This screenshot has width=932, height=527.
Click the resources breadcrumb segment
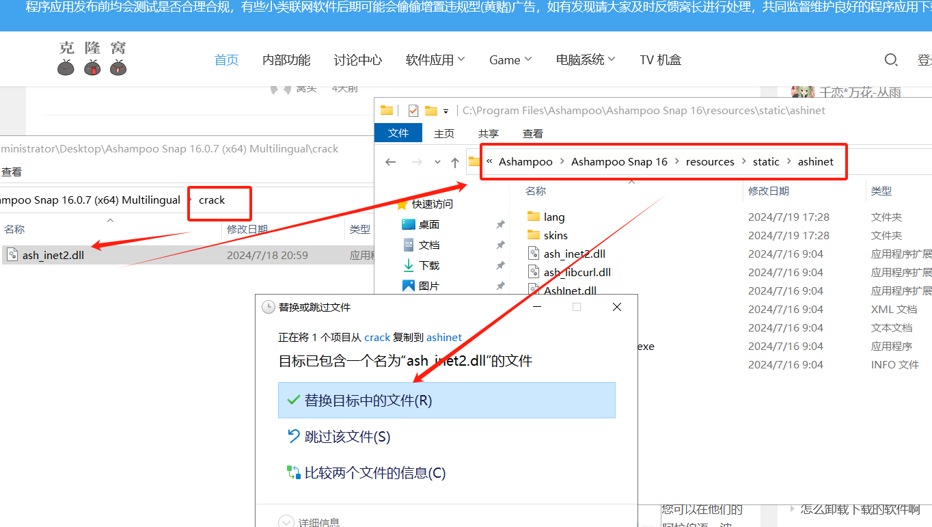click(x=710, y=162)
